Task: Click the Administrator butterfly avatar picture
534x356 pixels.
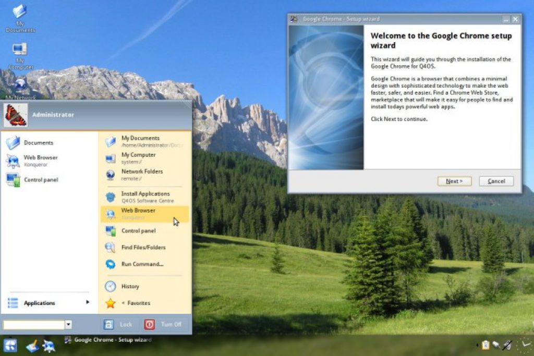Action: point(16,115)
